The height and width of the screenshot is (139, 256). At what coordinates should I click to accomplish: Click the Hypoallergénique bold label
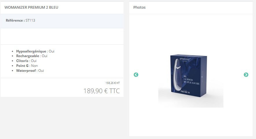tap(31, 51)
